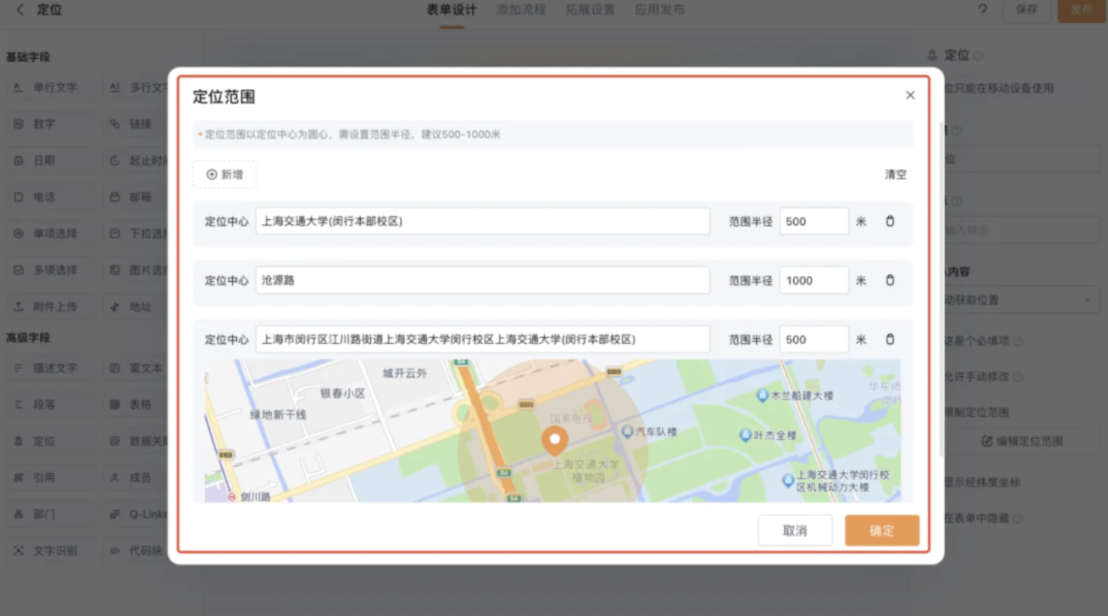Click the 定位范围 dialog title
This screenshot has height=616, width=1108.
[x=224, y=97]
